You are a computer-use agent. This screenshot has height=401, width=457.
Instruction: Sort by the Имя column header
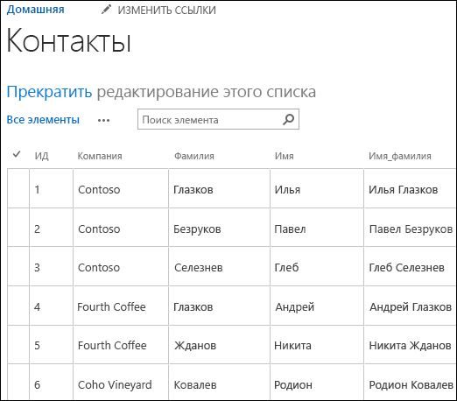[284, 156]
